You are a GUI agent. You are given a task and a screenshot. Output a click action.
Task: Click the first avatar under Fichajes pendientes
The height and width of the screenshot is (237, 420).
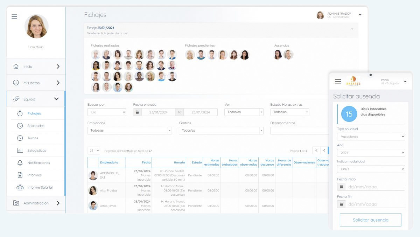[x=190, y=55]
